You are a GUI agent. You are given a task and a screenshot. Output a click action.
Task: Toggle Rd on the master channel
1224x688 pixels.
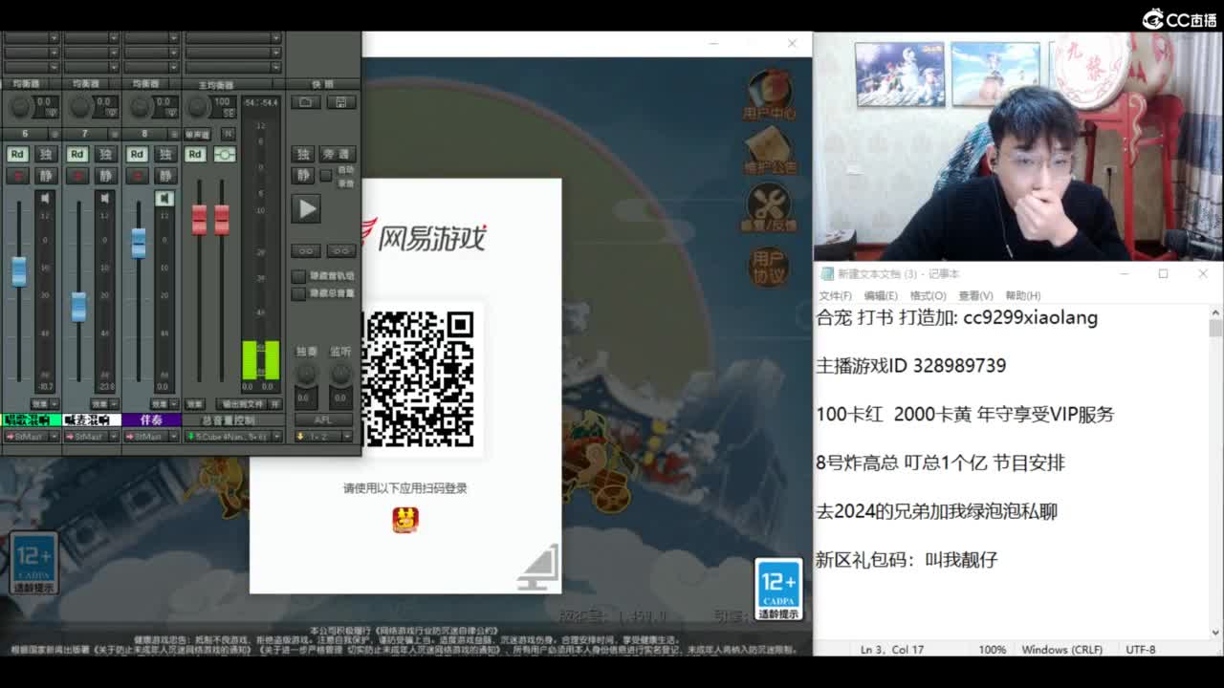pyautogui.click(x=195, y=154)
